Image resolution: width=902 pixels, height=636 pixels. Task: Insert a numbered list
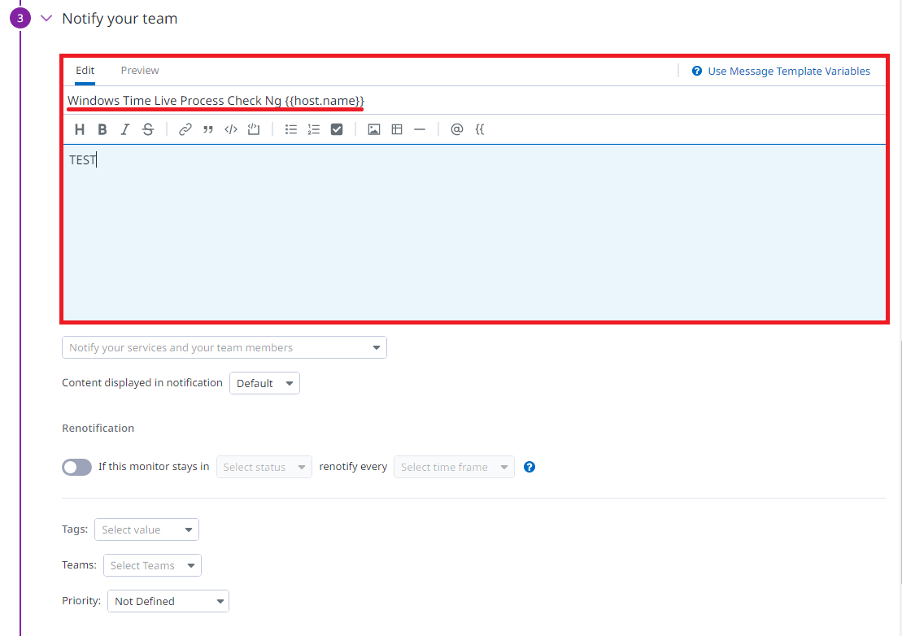click(313, 129)
